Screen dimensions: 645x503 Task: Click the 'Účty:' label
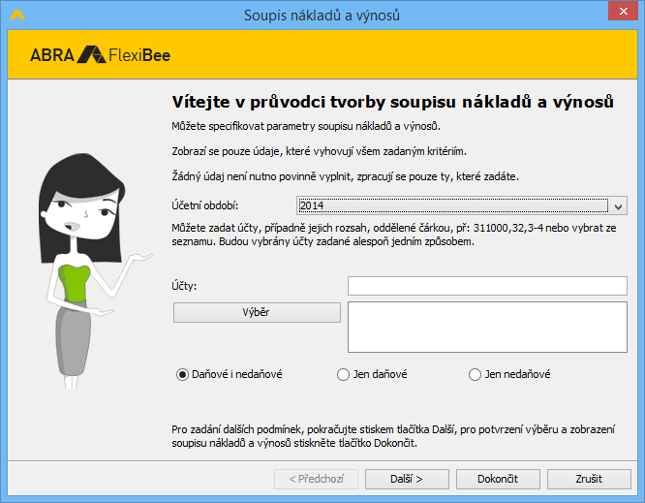[184, 286]
